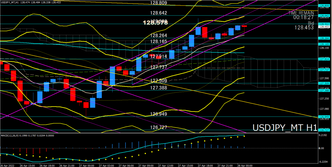This screenshot has width=332, height=167.
Task: Click the 126.949 level label inside the chart
Action: coord(159,114)
